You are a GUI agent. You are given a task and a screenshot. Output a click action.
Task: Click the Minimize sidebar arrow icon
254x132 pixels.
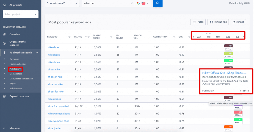(x=4, y=128)
